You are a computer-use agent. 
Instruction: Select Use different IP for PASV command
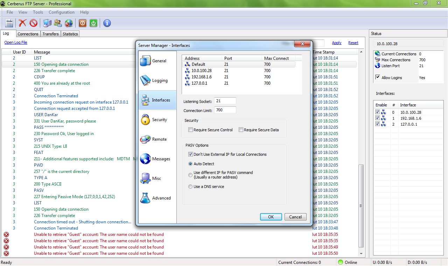(190, 175)
